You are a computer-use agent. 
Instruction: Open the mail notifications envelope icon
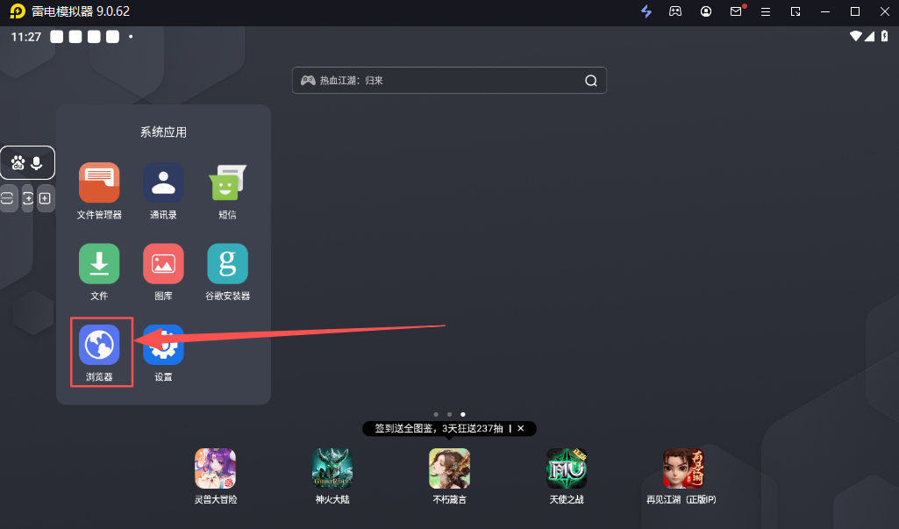(x=737, y=11)
